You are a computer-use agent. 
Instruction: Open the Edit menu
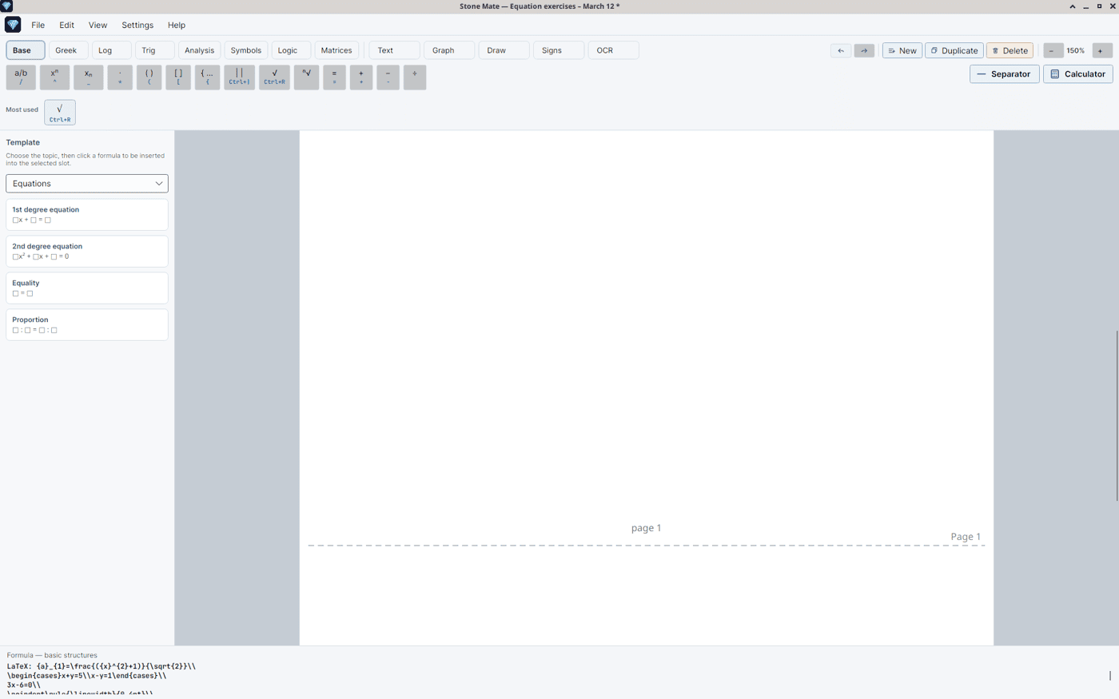[66, 25]
